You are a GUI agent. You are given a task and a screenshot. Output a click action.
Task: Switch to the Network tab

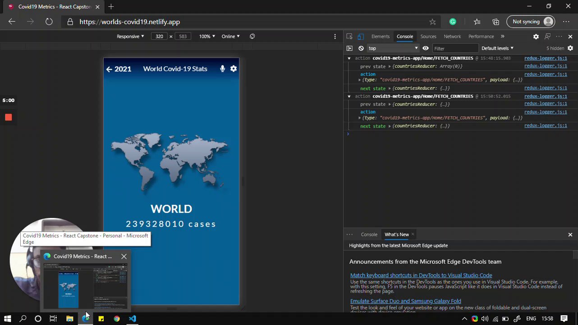point(452,37)
